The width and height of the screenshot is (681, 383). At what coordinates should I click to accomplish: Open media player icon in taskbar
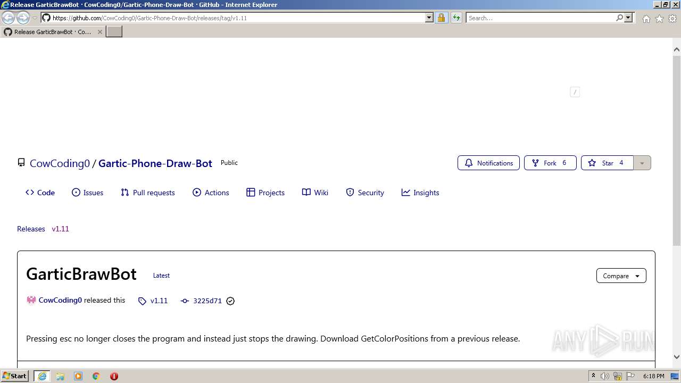(x=78, y=376)
